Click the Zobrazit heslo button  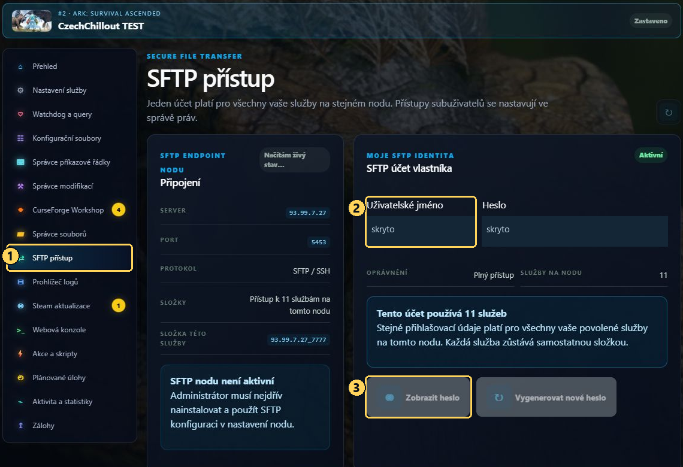click(x=418, y=398)
